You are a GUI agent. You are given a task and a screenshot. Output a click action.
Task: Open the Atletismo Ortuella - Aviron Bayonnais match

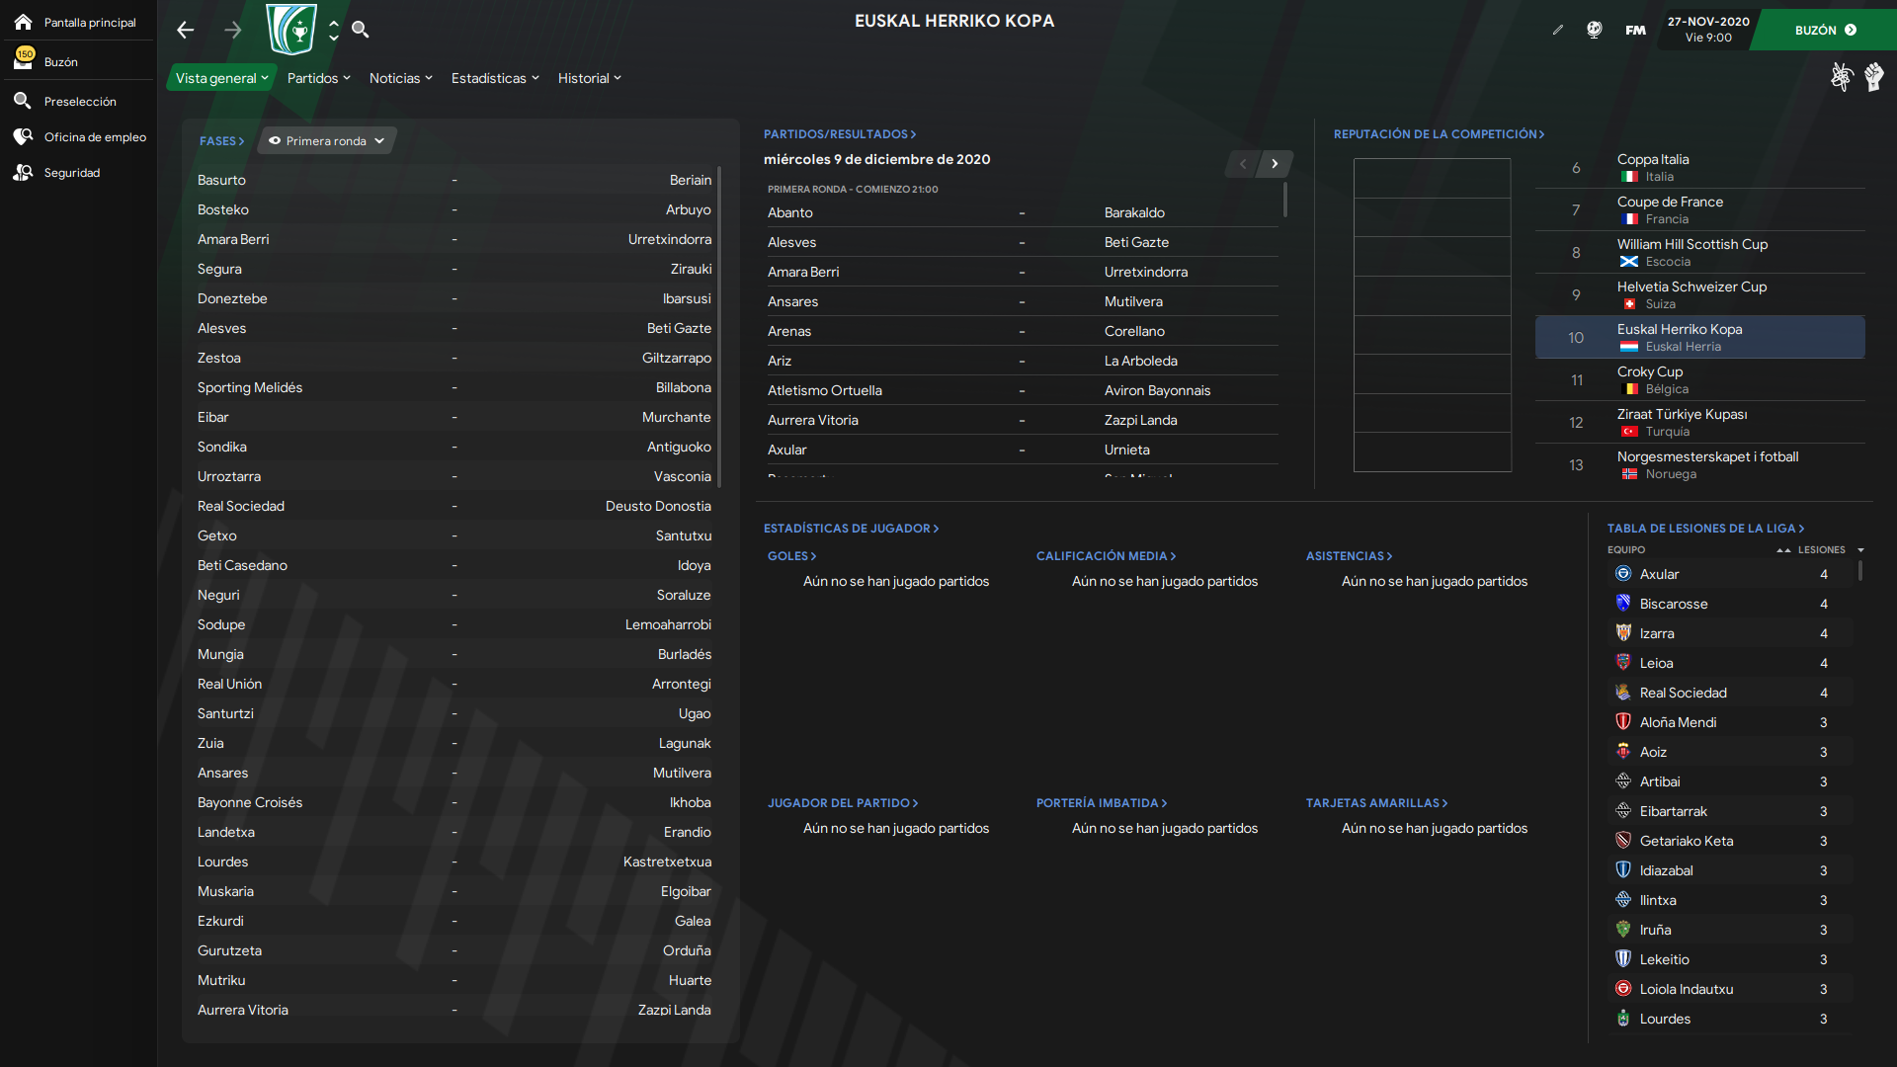point(1022,390)
